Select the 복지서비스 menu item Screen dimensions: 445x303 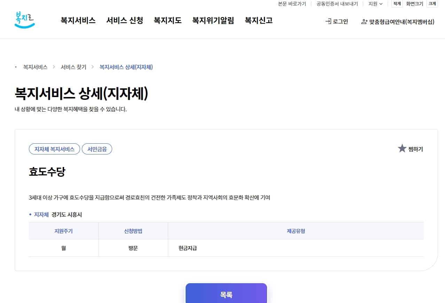click(x=77, y=21)
